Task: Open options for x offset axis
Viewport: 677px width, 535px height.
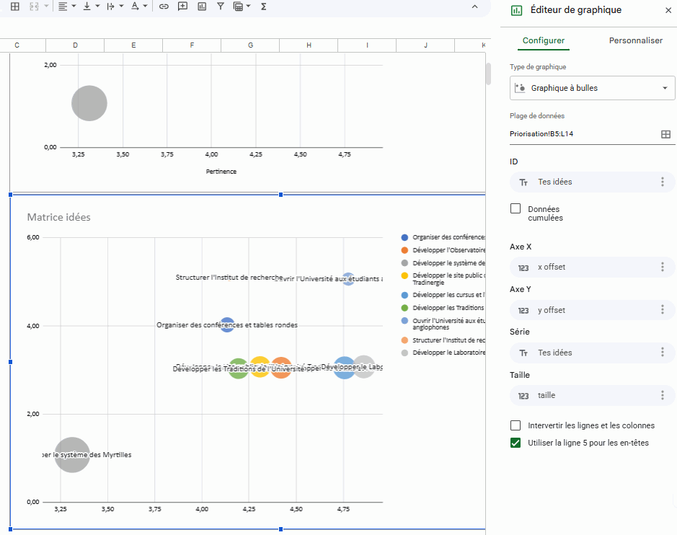Action: click(663, 267)
